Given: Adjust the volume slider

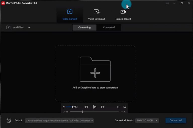Looking at the screenshot, I should (70, 107).
